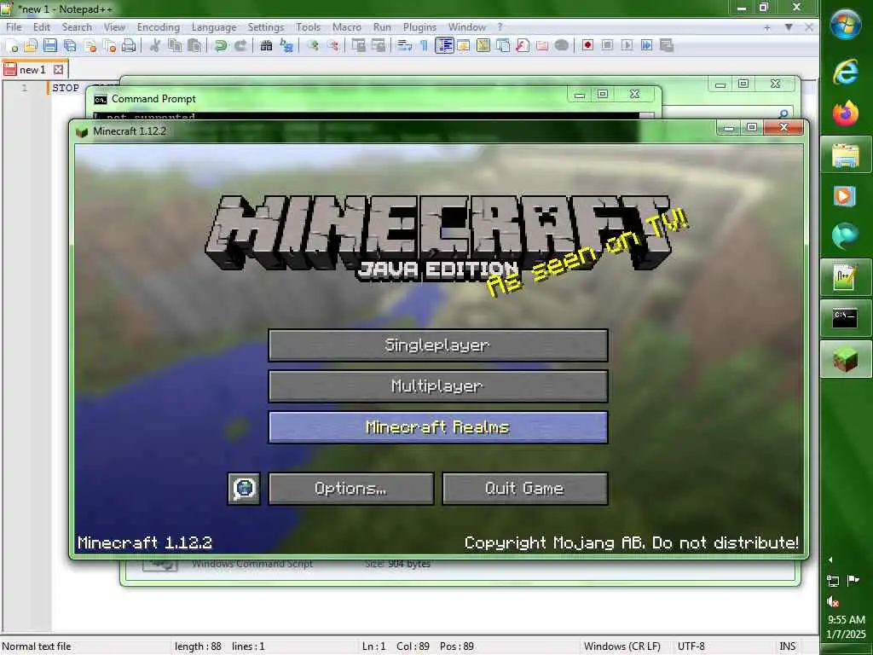
Task: Click the Print icon in Notepad++ toolbar
Action: [x=129, y=46]
